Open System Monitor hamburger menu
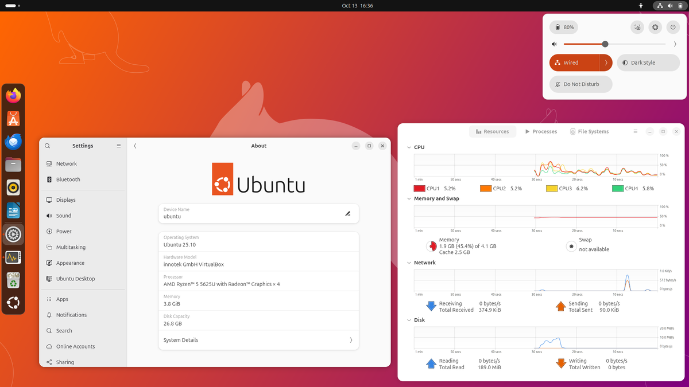 pyautogui.click(x=636, y=131)
